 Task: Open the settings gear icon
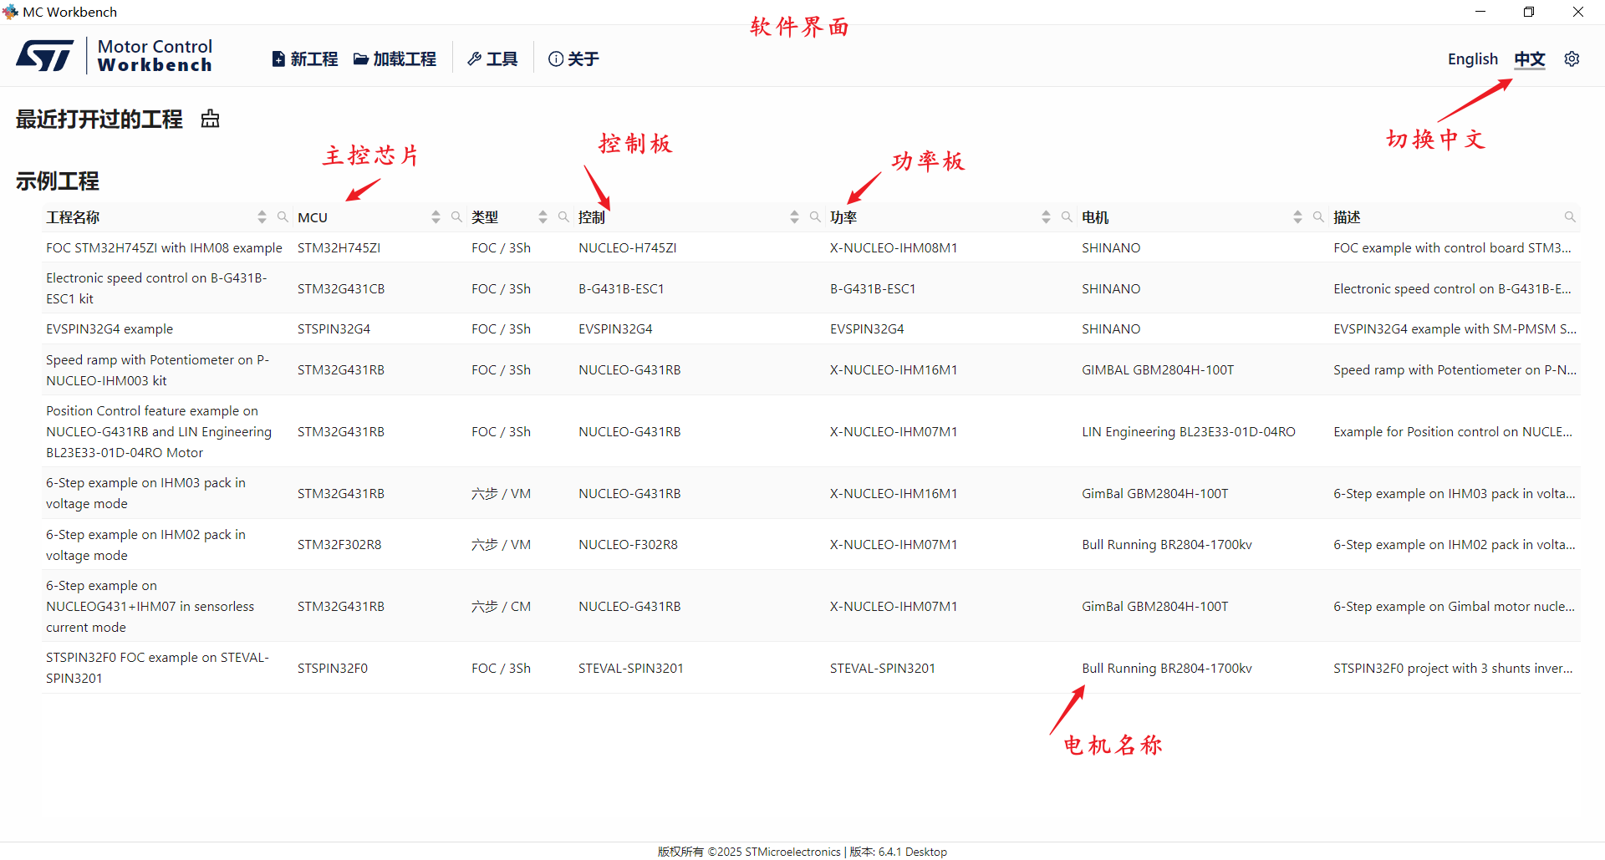pos(1572,59)
